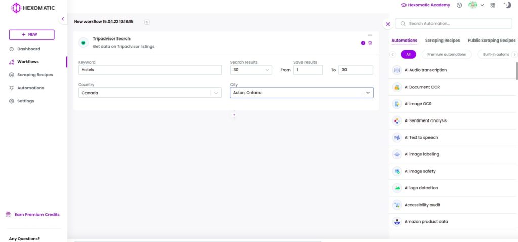Create a new item with NEW button
The height and width of the screenshot is (242, 518).
coord(32,35)
